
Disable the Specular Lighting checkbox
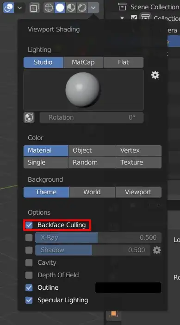click(x=29, y=300)
